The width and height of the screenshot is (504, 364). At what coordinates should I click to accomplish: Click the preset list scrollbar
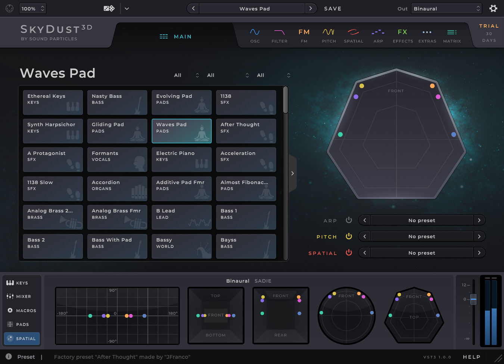click(x=286, y=100)
